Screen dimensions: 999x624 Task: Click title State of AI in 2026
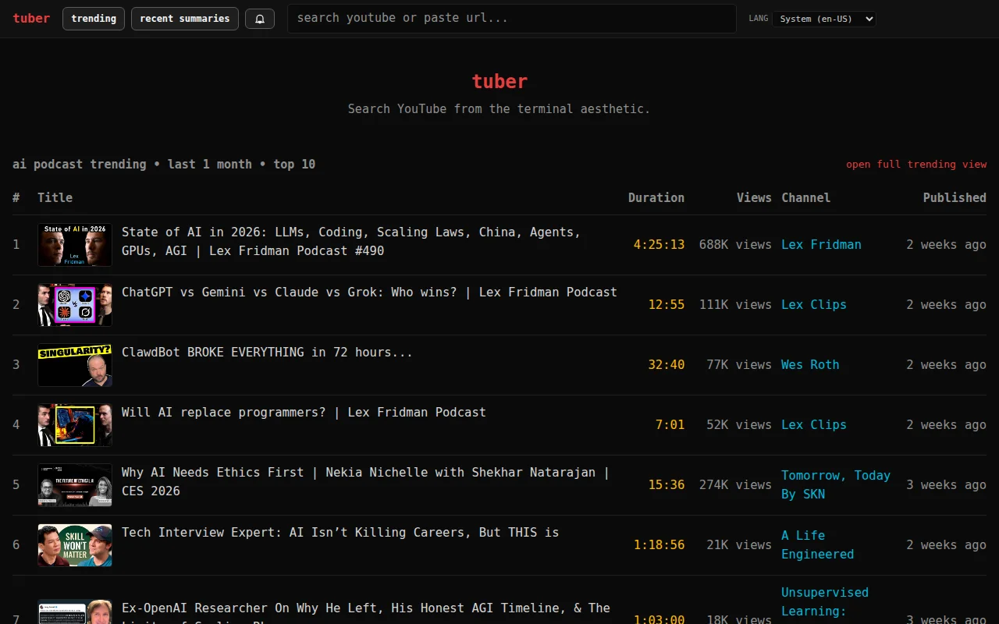pos(351,241)
